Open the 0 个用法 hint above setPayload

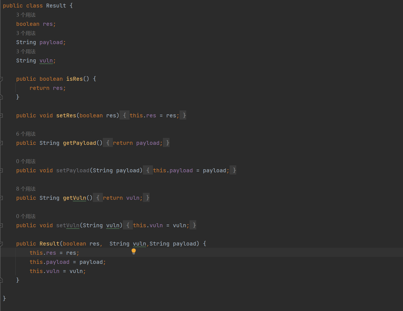(x=26, y=161)
